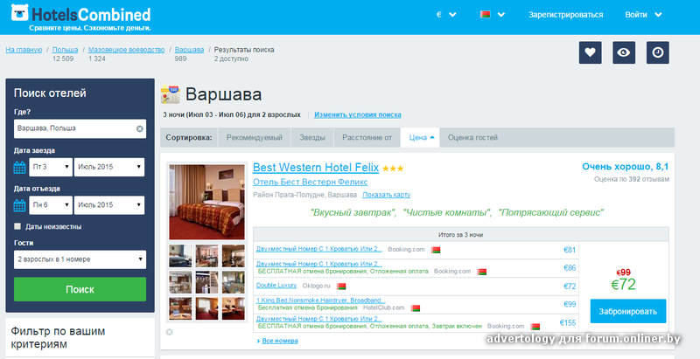This screenshot has height=359, width=700.
Task: Sort results by Звезды
Action: point(312,138)
